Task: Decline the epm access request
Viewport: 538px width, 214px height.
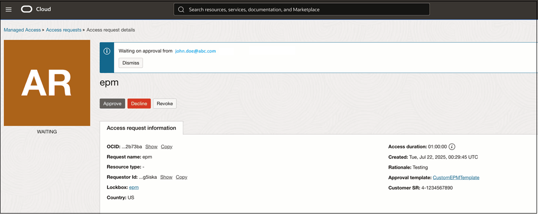Action: pyautogui.click(x=139, y=104)
